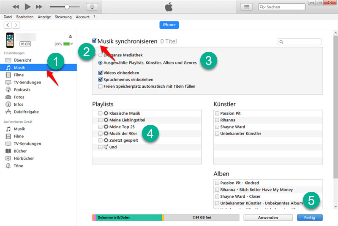Click the play button
Screen dimensions: 338x226
tap(27, 7)
